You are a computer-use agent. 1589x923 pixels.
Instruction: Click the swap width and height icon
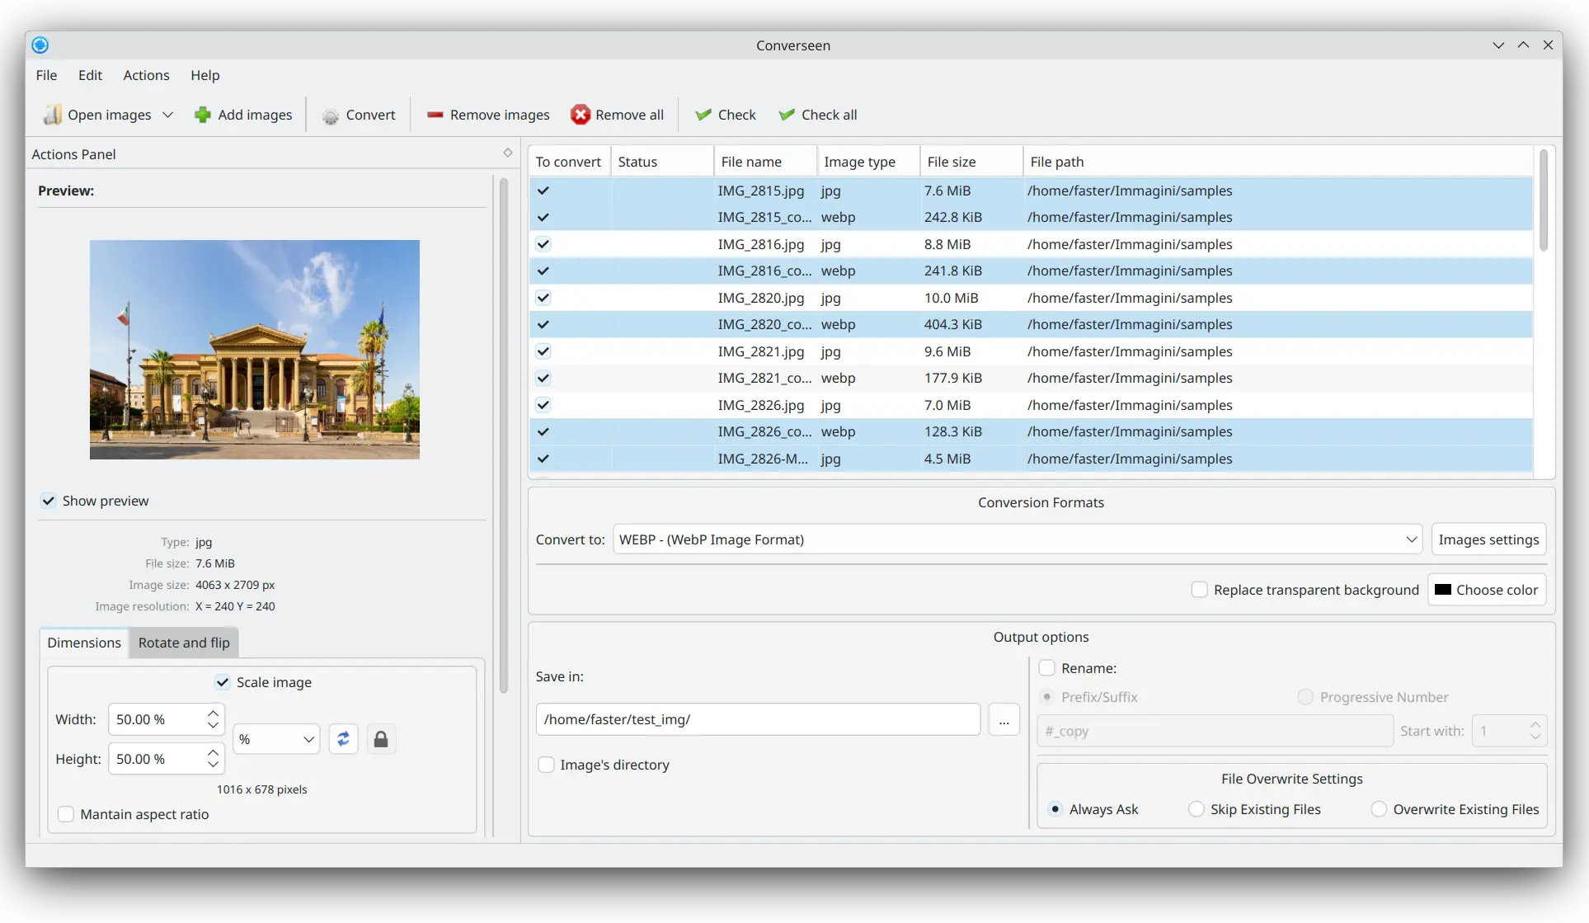coord(343,739)
